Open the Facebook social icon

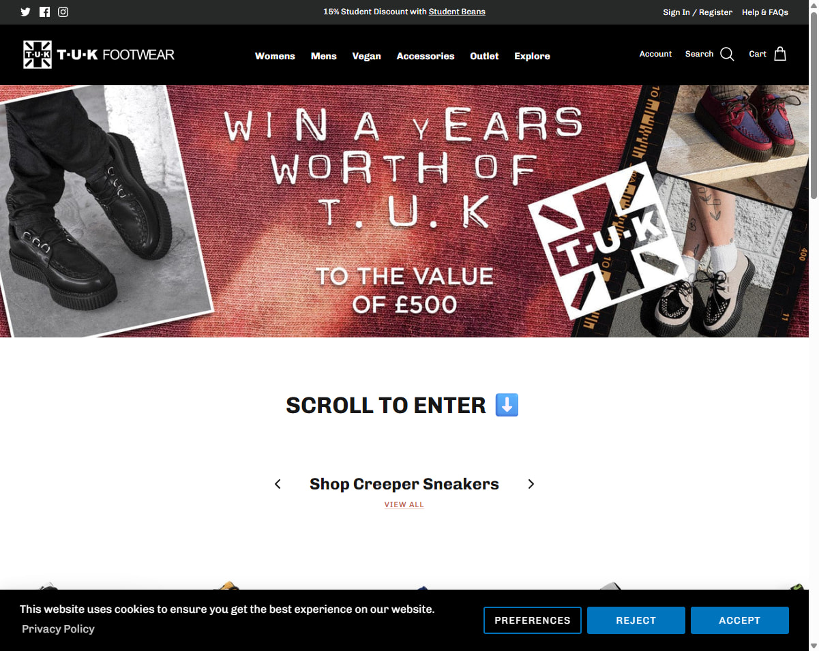[x=44, y=12]
